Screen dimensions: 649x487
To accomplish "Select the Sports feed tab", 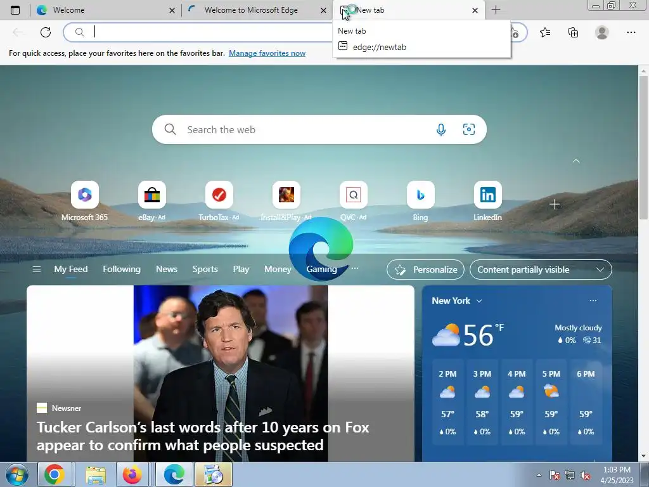I will click(x=205, y=269).
